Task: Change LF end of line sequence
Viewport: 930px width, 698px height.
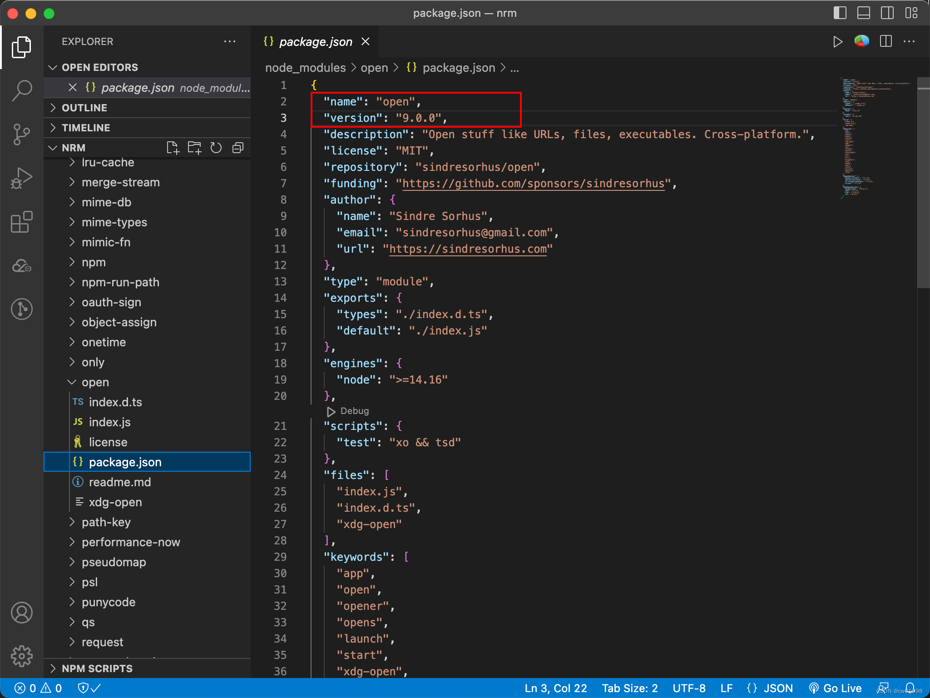Action: click(726, 688)
